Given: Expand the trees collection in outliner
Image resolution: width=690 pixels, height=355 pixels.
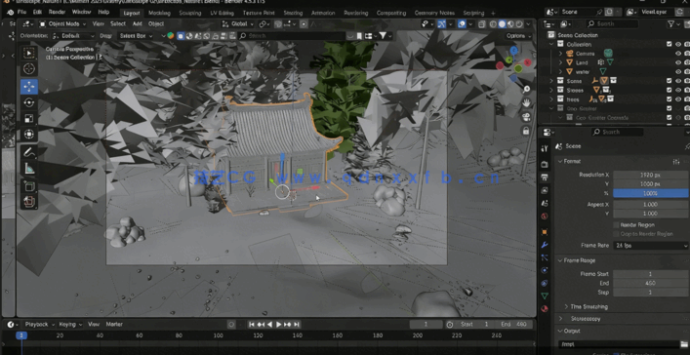Looking at the screenshot, I should 551,99.
